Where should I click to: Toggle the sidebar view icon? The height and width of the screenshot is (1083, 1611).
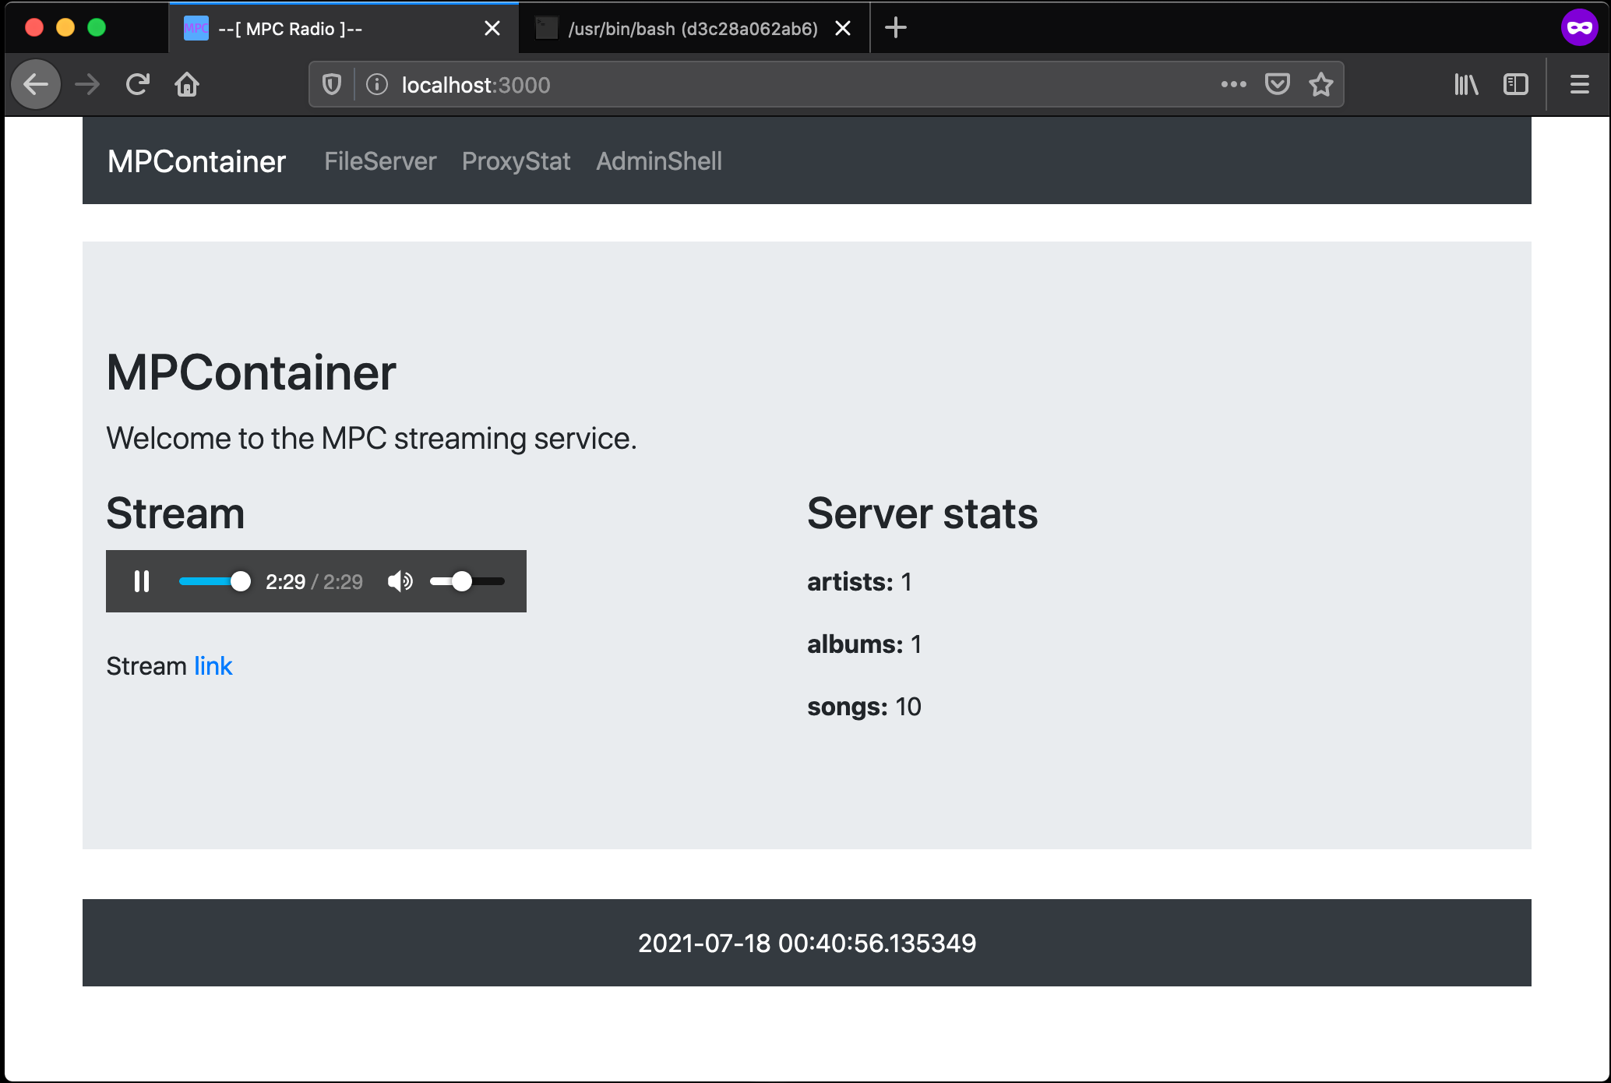pos(1515,84)
